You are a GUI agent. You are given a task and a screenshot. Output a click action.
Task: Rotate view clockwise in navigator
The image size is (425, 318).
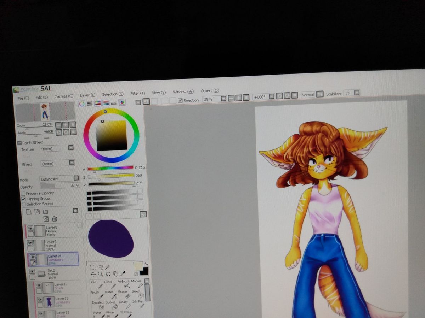point(66,132)
